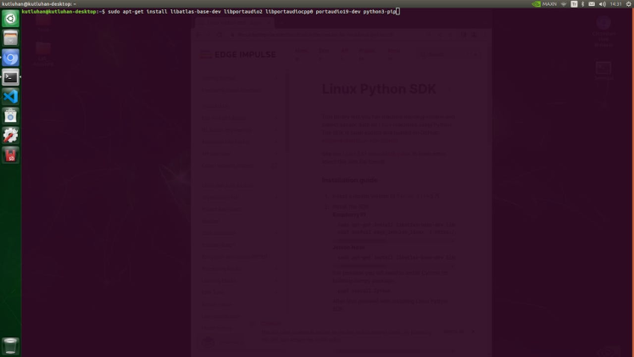Open the Tr keyboard input indicator
This screenshot has width=634, height=357.
coord(574,4)
